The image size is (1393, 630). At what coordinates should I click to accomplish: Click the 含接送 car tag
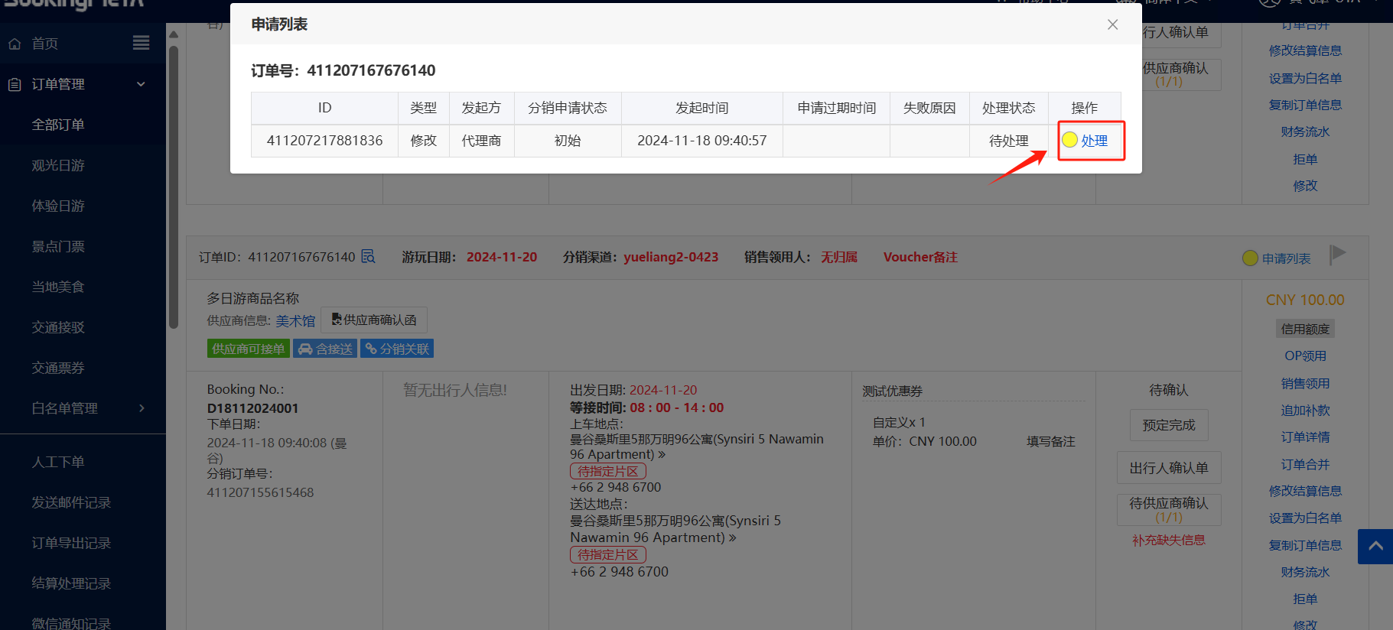tap(325, 349)
